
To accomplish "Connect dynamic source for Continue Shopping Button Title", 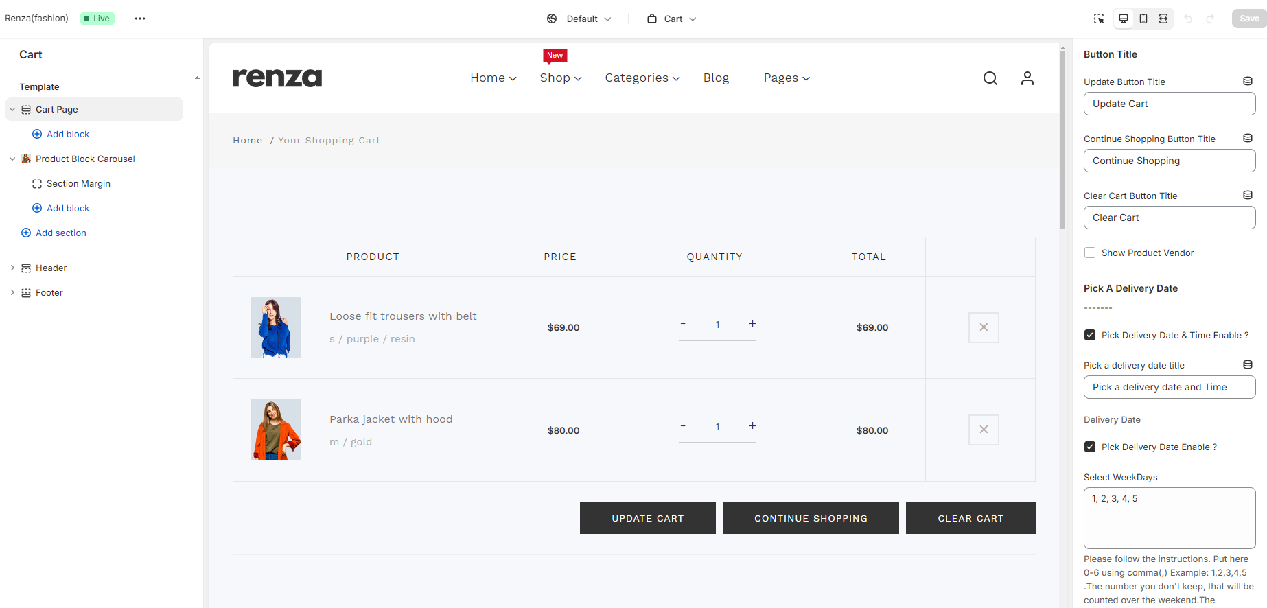I will (x=1248, y=139).
